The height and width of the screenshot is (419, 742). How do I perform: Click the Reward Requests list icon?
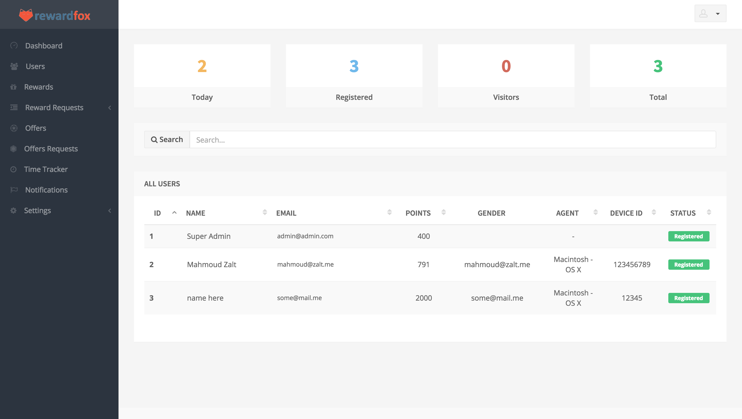pyautogui.click(x=14, y=107)
